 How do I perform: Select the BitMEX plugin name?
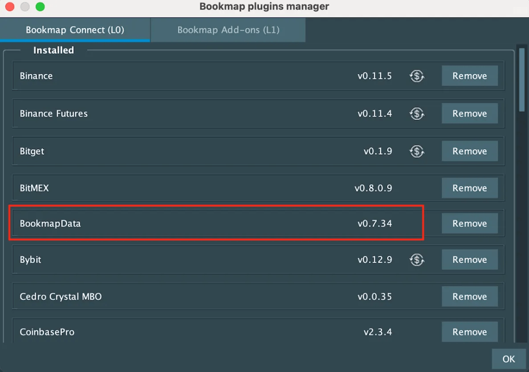tap(34, 188)
